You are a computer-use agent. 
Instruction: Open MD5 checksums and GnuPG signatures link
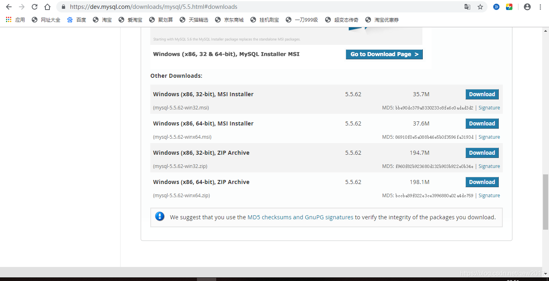[300, 217]
